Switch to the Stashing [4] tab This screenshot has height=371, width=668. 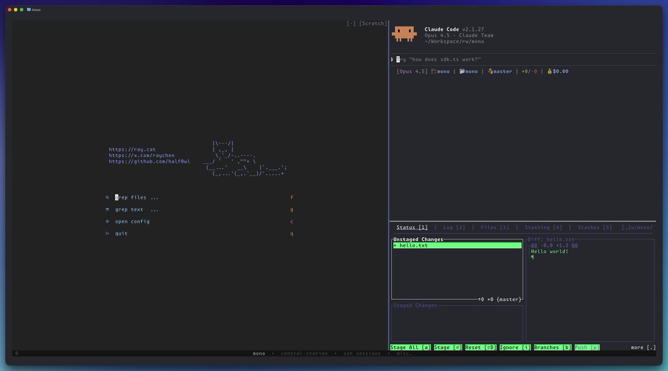[x=543, y=227]
